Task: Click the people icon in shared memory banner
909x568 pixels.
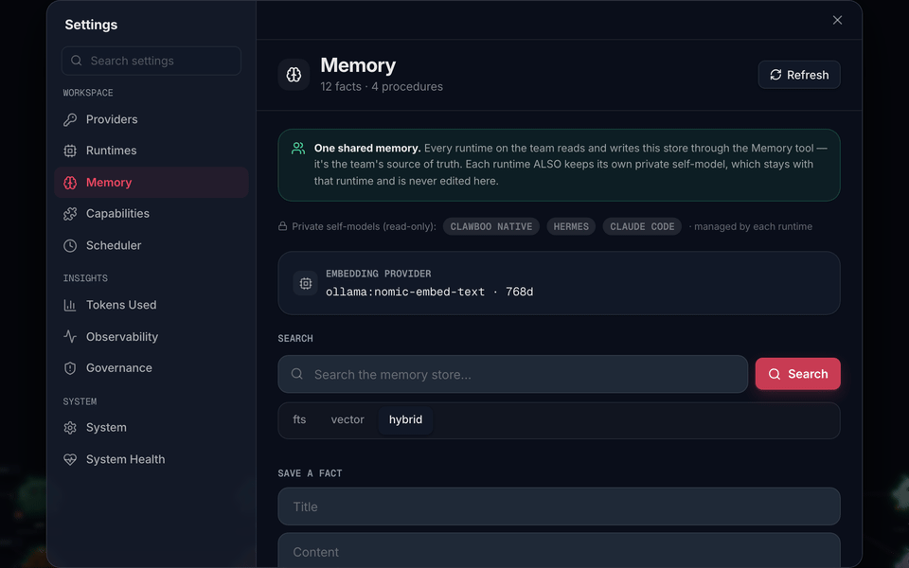Action: click(298, 149)
